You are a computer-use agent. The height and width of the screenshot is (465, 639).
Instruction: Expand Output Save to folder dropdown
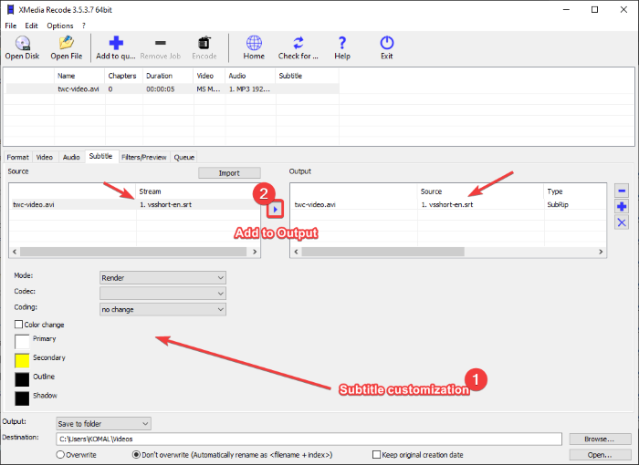(x=102, y=423)
